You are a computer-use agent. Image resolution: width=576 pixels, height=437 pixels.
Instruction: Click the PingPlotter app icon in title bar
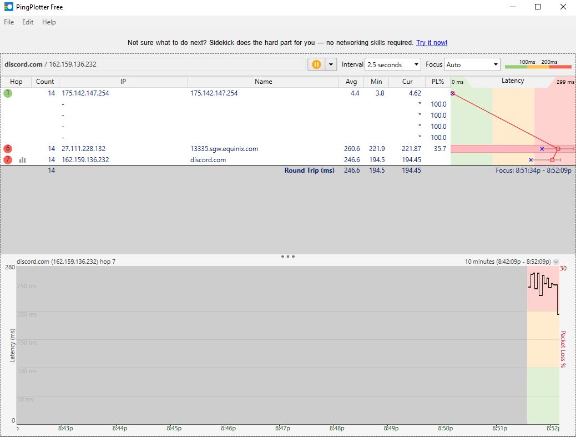point(8,7)
